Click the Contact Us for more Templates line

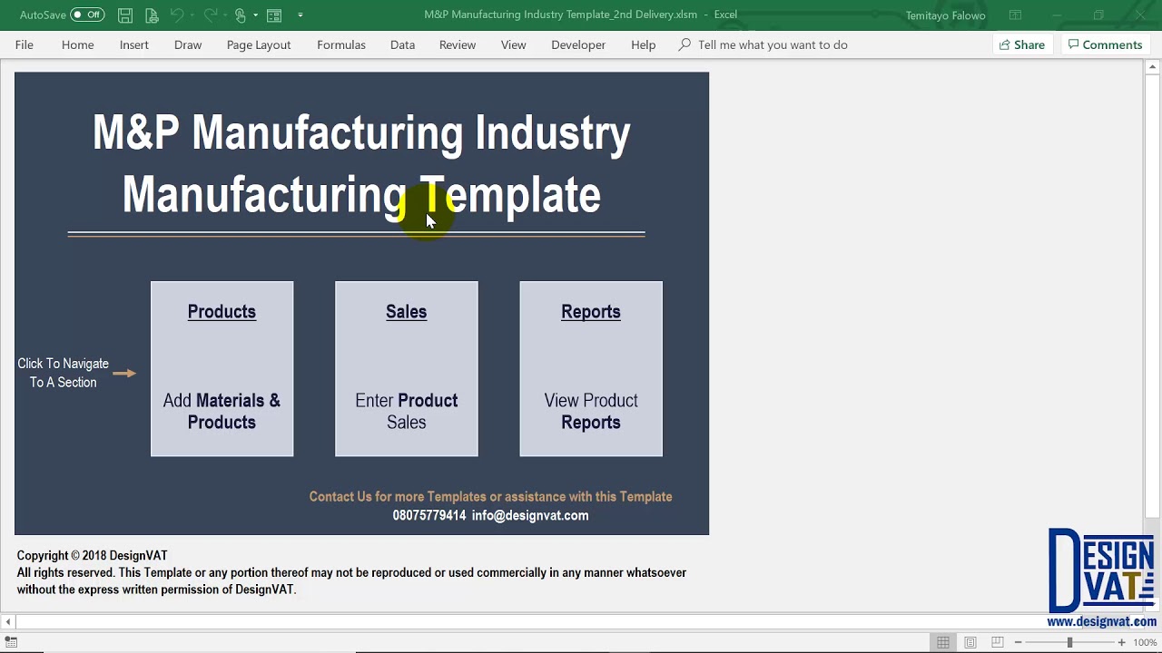490,496
